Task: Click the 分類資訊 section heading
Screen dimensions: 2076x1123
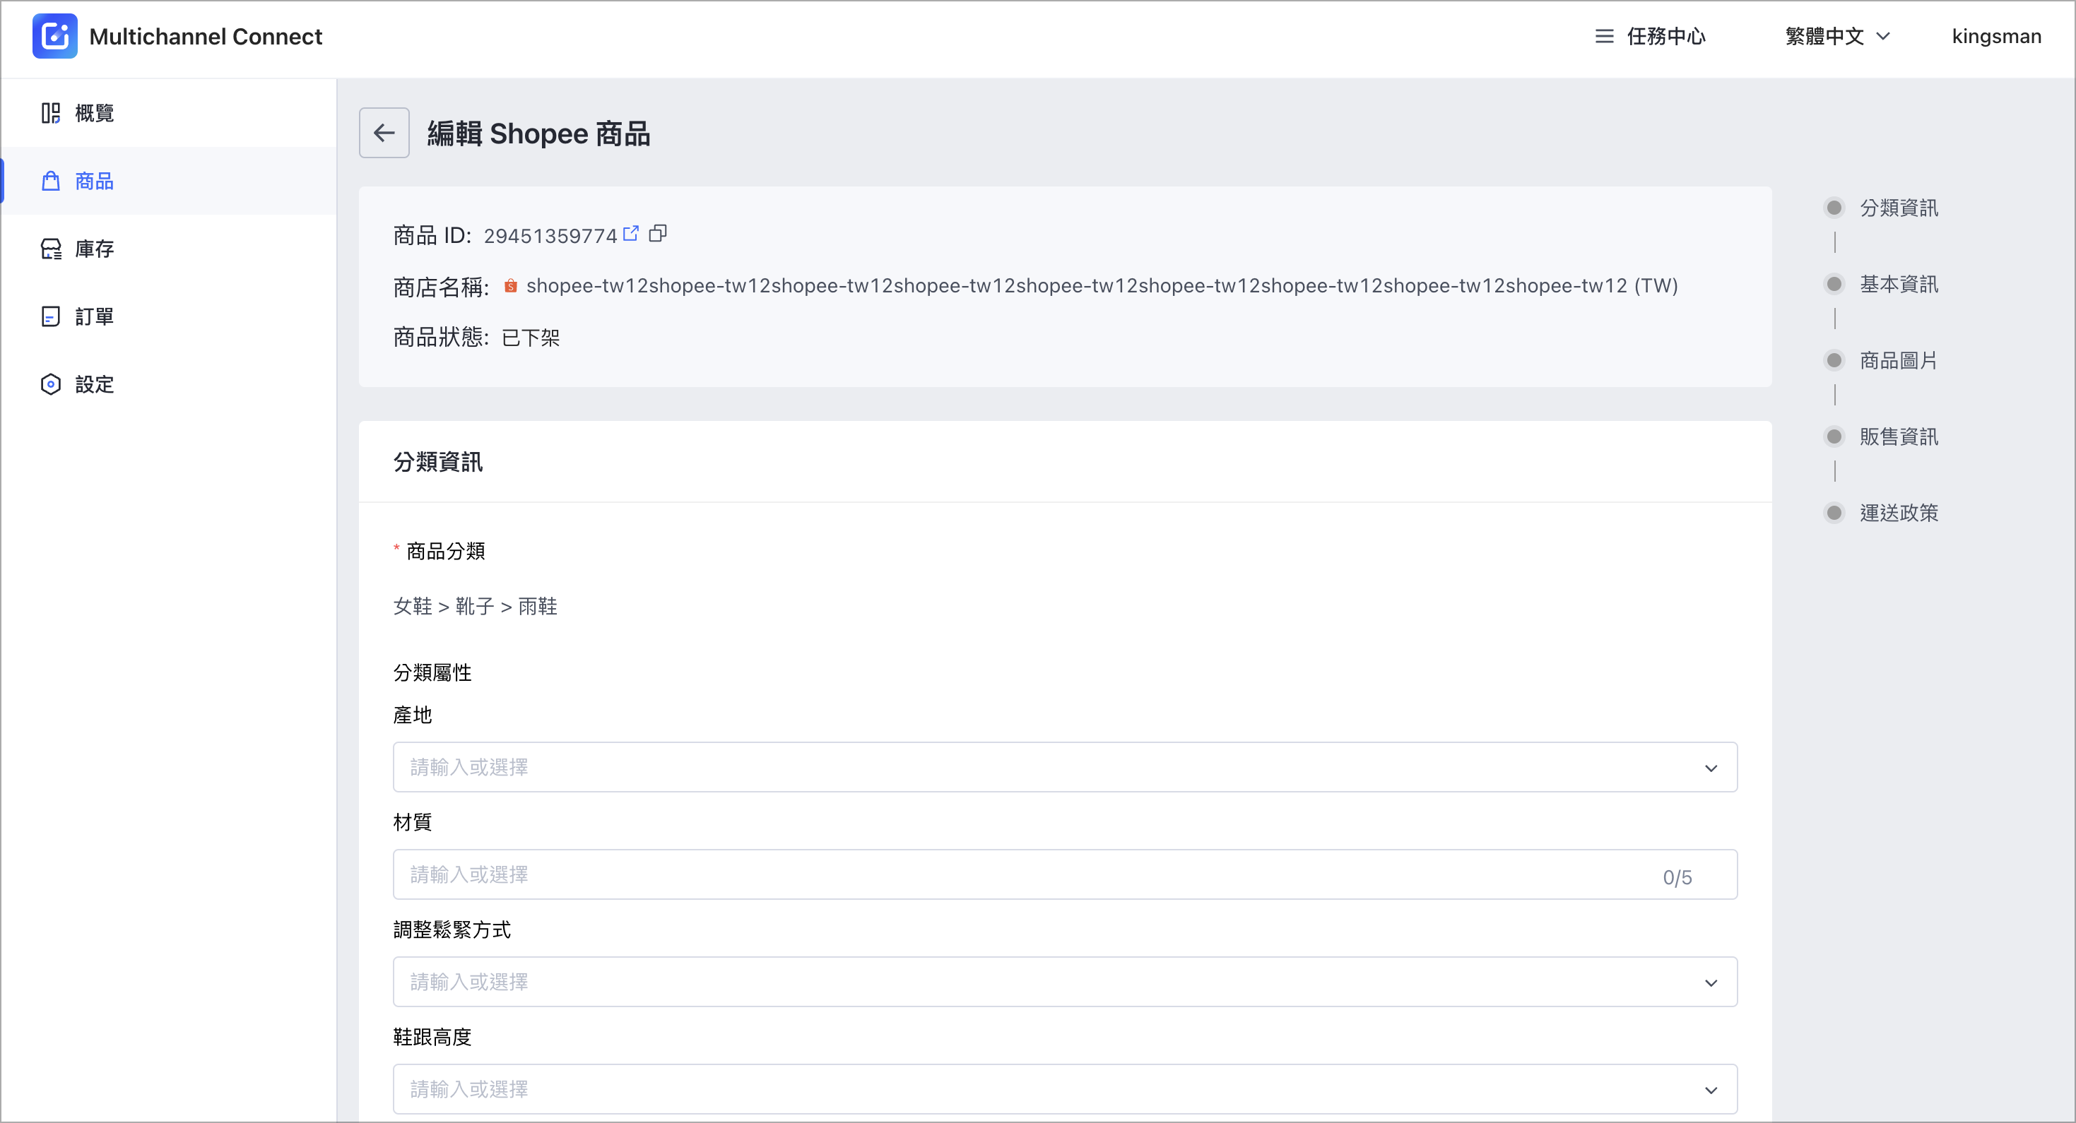Action: pyautogui.click(x=437, y=462)
